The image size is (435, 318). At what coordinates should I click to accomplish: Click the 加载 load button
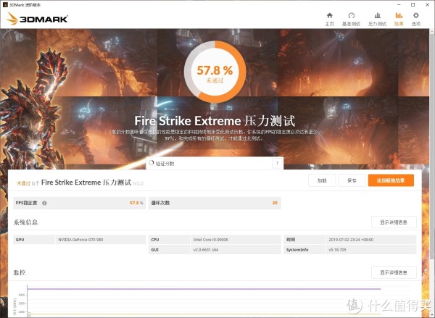point(322,180)
